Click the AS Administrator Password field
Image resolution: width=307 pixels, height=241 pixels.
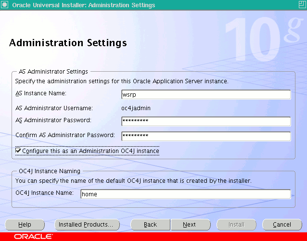[x=206, y=121]
